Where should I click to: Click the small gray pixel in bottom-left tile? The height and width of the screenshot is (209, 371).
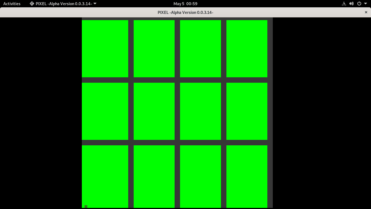(x=86, y=207)
